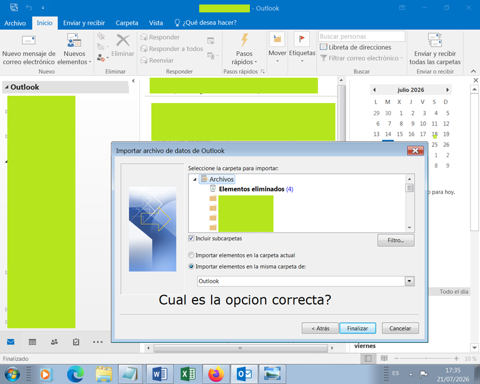Open Firefox from the taskbar

coord(216,374)
